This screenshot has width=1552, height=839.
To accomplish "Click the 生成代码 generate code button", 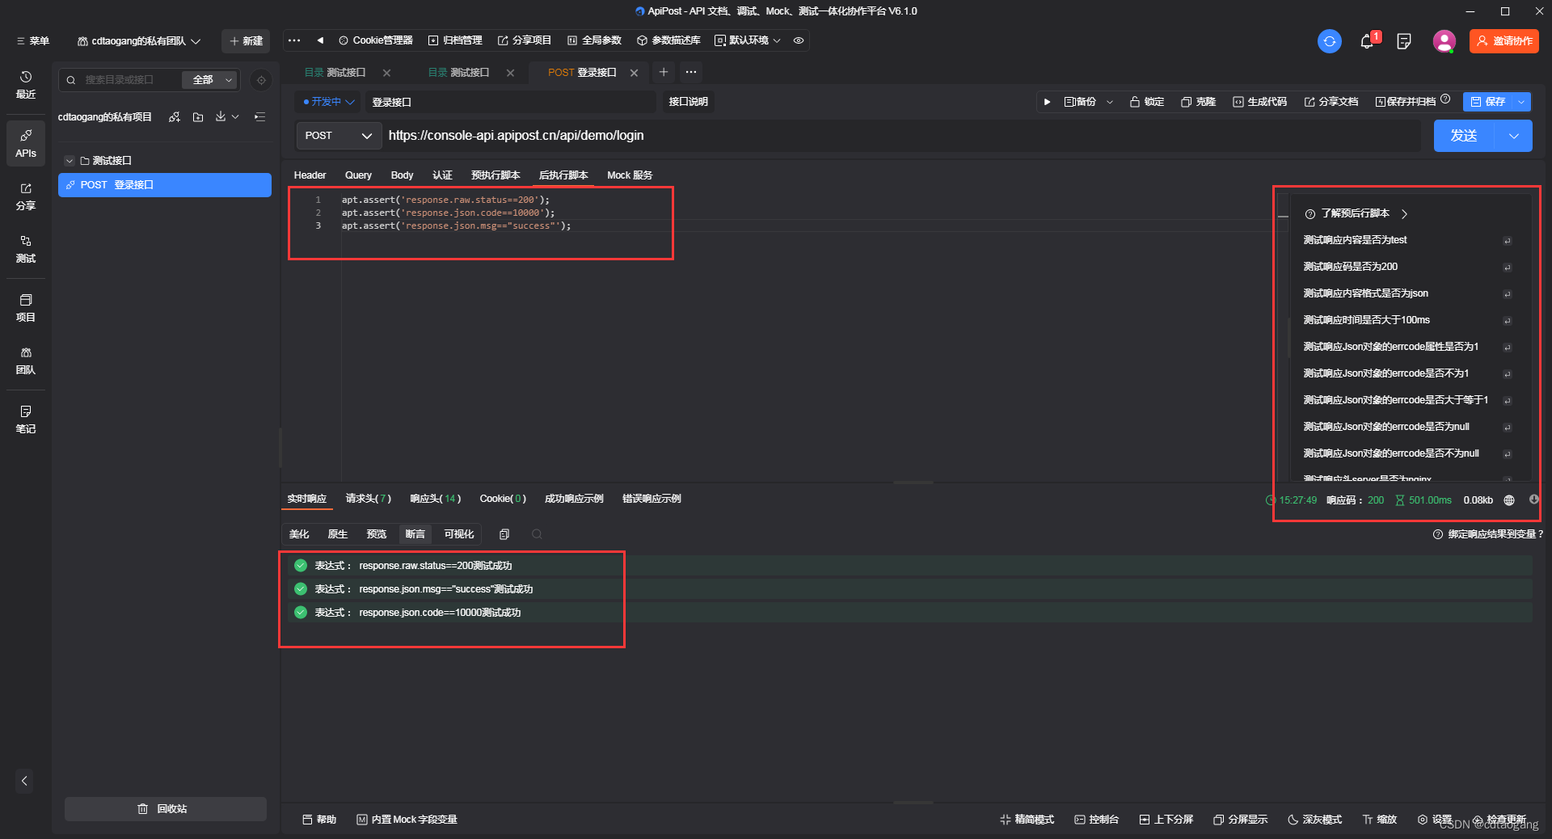I will (x=1259, y=102).
